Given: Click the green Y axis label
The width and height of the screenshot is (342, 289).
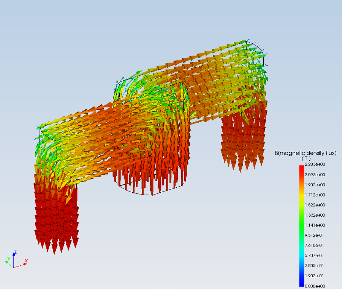Looking at the screenshot, I should coord(9,259).
